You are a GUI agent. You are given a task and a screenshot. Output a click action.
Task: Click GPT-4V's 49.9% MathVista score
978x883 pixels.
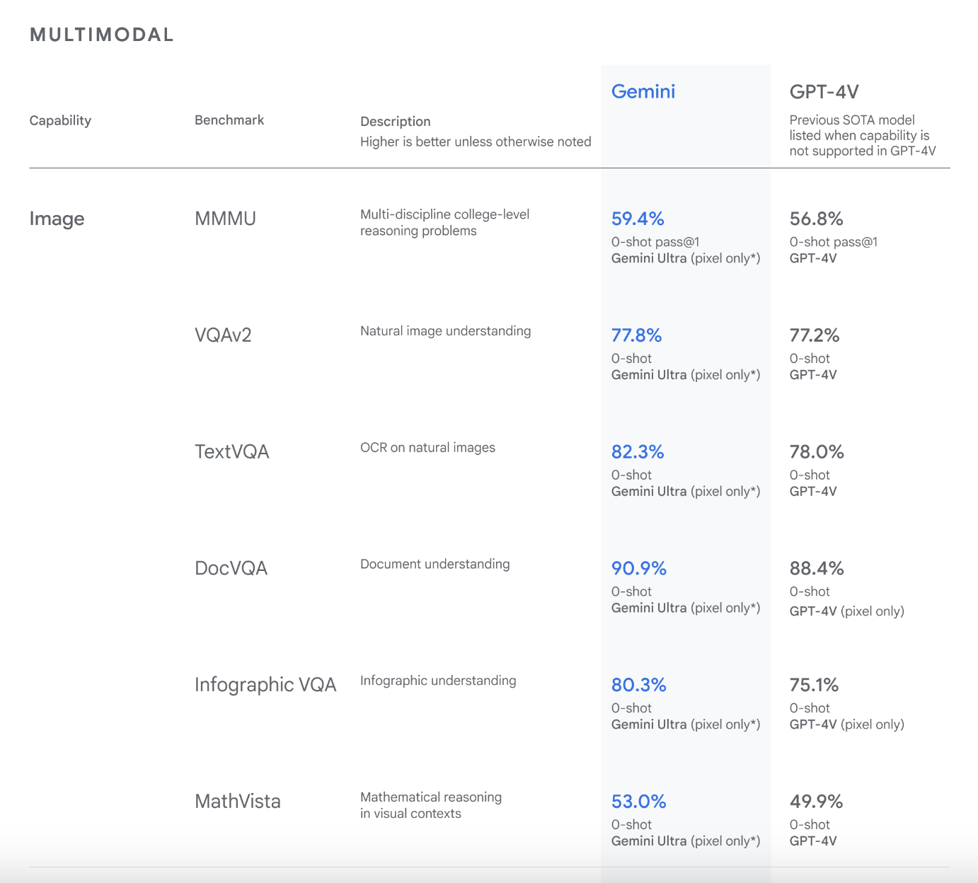click(x=816, y=802)
